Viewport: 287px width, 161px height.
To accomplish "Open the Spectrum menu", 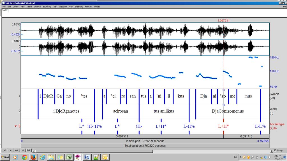I will pos(63,7).
